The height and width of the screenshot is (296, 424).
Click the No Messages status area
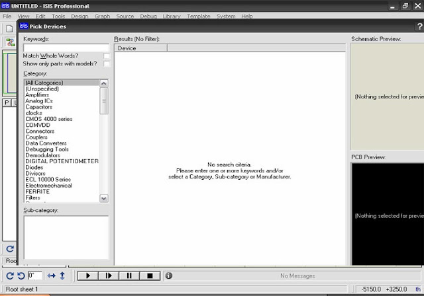pos(297,276)
